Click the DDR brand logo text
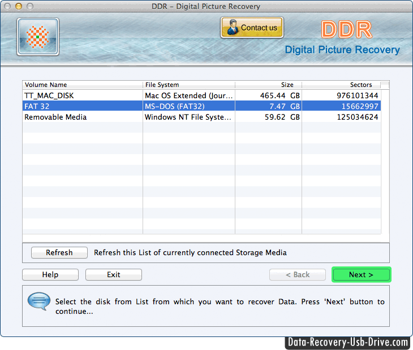 pos(347,29)
